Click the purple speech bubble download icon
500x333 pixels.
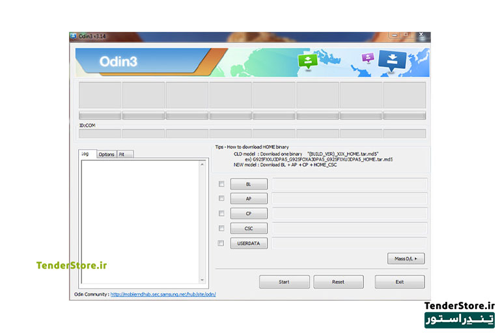click(x=368, y=58)
